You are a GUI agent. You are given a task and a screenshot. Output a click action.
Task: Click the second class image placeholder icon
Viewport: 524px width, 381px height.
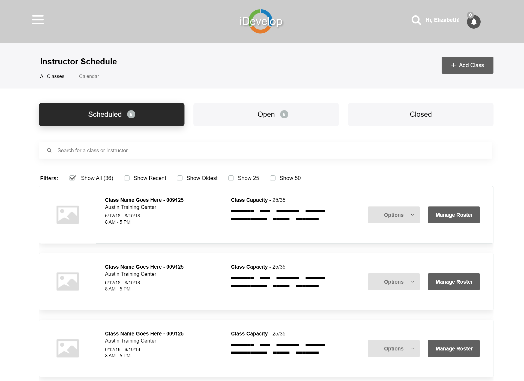click(67, 281)
